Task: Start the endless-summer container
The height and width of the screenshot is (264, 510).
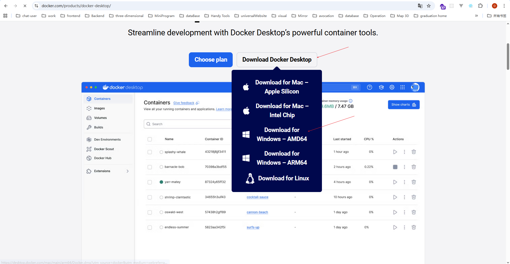Action: click(x=395, y=227)
